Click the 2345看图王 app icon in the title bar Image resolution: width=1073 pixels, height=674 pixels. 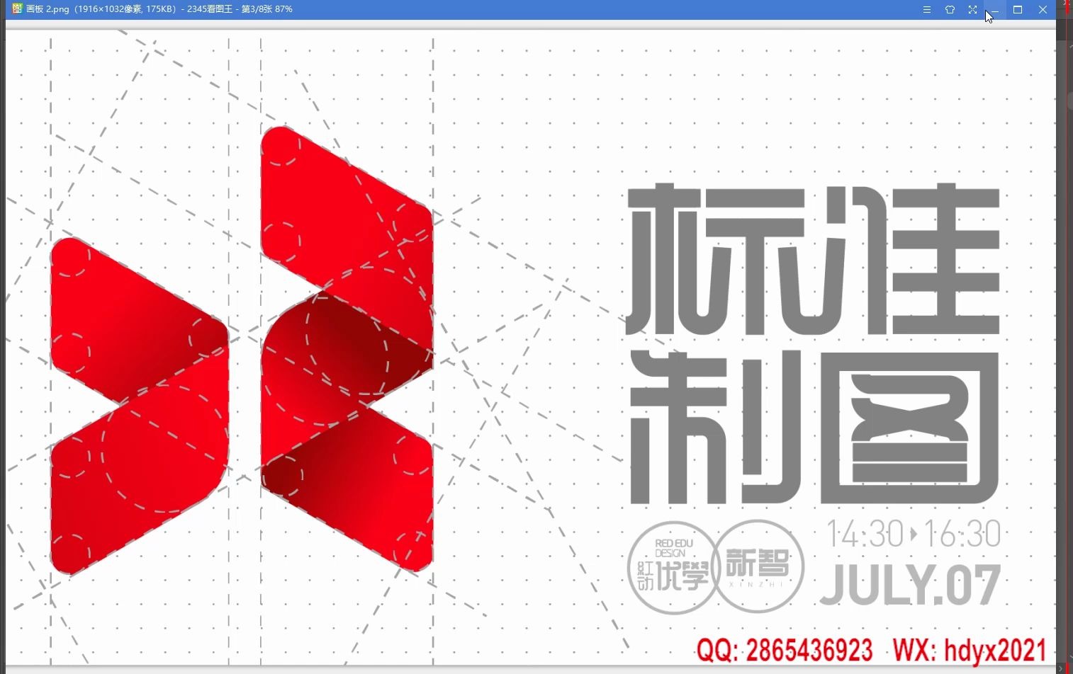coord(17,9)
